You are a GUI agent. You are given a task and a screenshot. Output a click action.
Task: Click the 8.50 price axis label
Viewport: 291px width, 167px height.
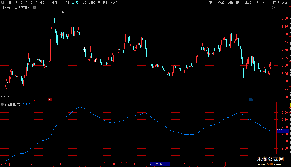click(285, 18)
